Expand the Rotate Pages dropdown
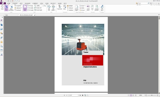The width and height of the screenshot is (160, 97). click(x=77, y=8)
